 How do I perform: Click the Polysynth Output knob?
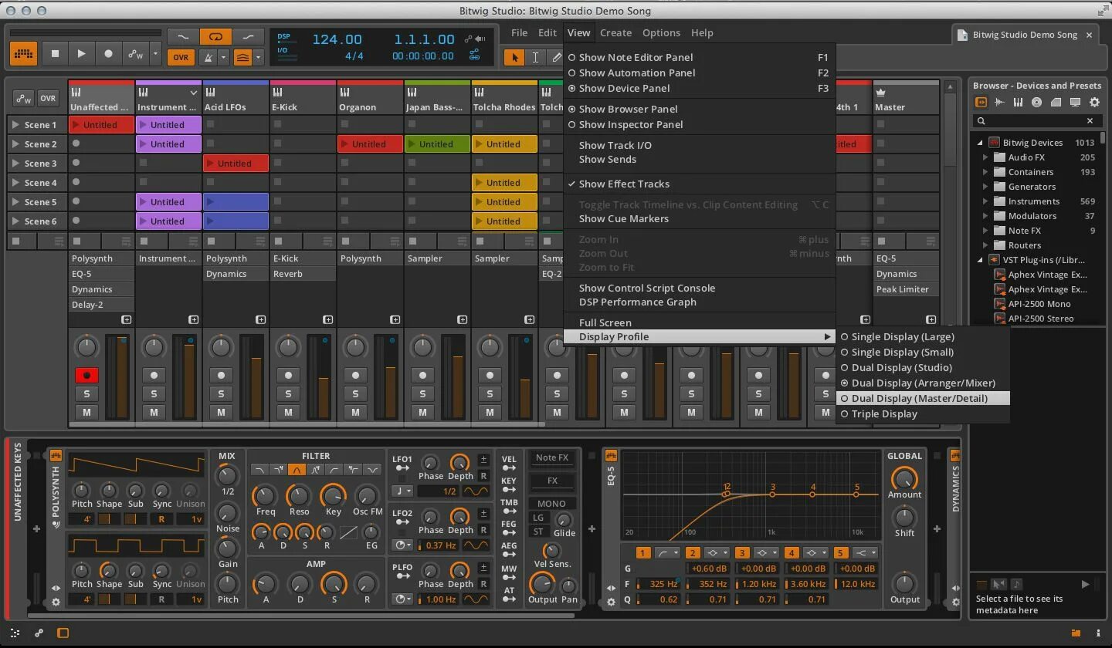542,583
